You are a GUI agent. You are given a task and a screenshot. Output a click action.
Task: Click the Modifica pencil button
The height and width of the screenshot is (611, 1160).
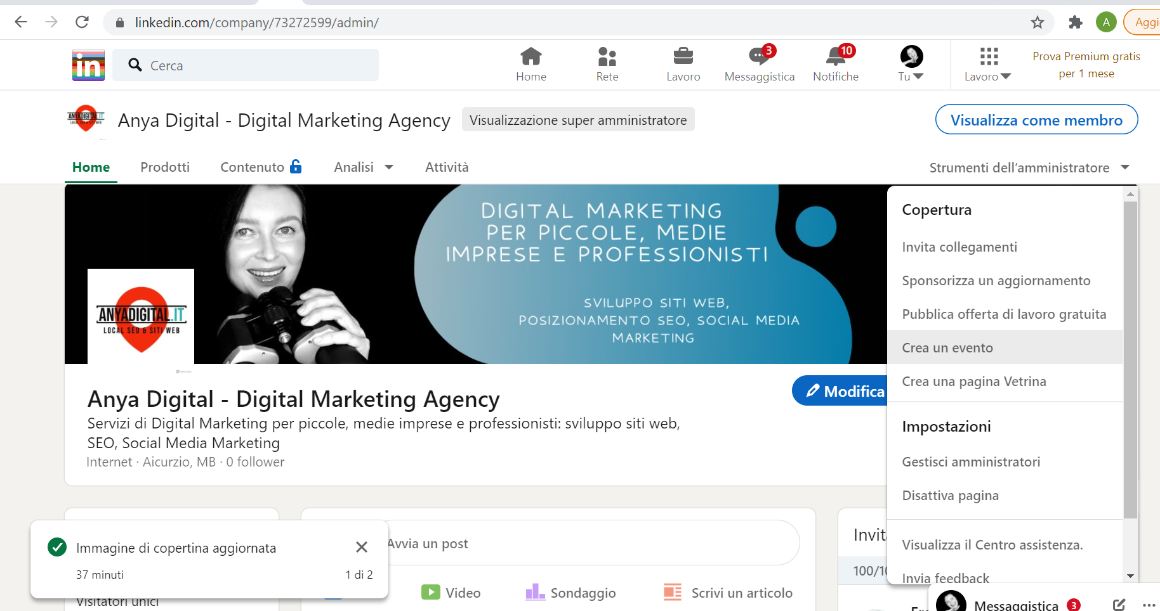(840, 391)
